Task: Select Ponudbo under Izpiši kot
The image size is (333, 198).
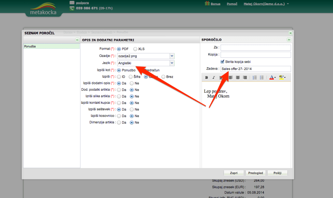Action: (x=119, y=70)
